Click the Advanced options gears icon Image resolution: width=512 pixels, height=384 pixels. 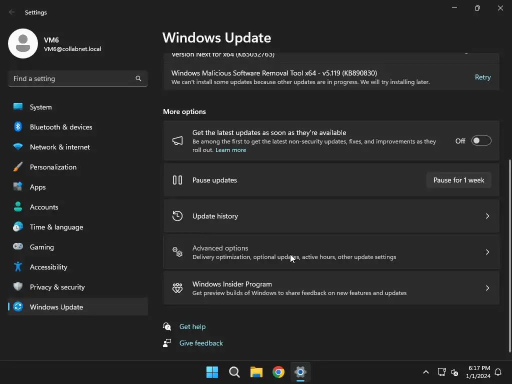[177, 252]
